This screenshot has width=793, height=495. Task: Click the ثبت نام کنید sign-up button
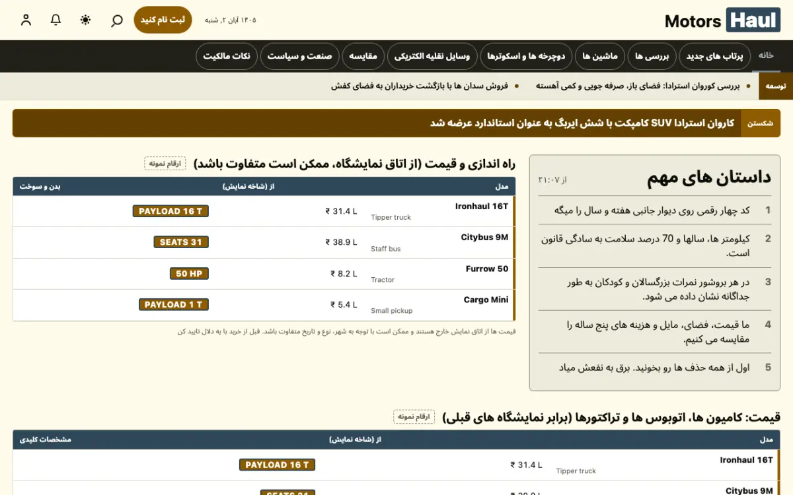(163, 20)
